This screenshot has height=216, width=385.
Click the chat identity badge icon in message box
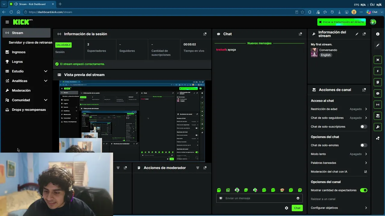click(221, 198)
